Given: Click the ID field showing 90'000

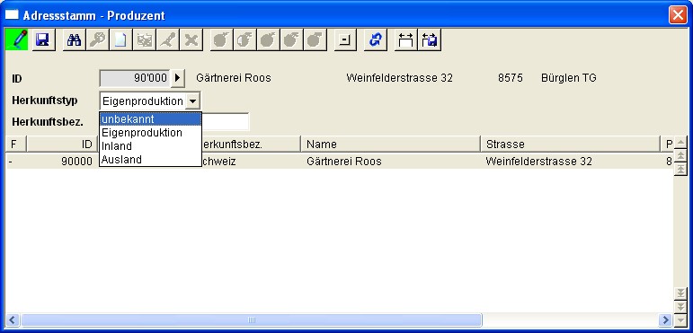Looking at the screenshot, I should (135, 78).
